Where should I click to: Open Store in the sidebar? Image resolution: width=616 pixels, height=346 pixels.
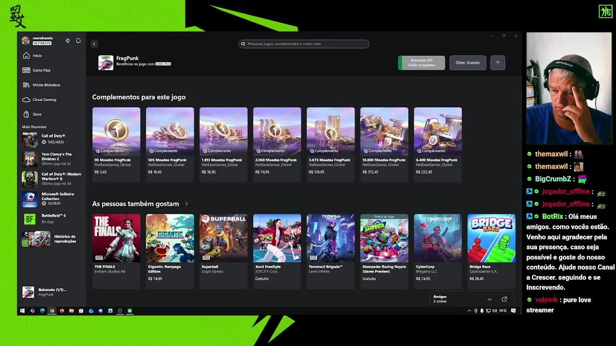pos(52,114)
